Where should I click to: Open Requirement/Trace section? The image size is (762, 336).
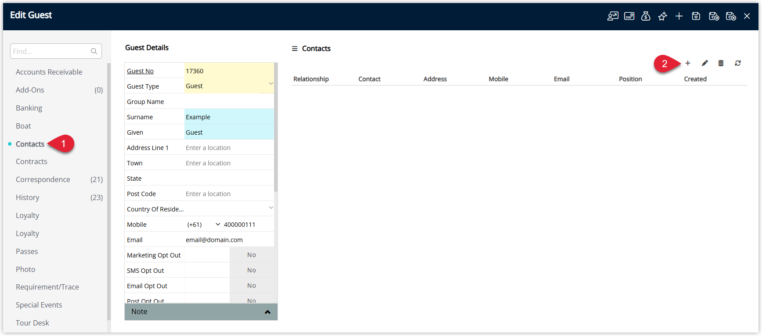47,287
